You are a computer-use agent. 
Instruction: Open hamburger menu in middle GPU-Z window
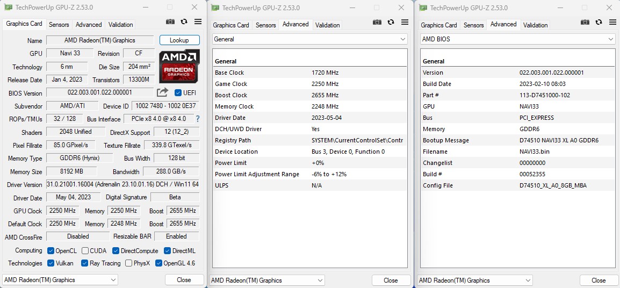pyautogui.click(x=405, y=22)
